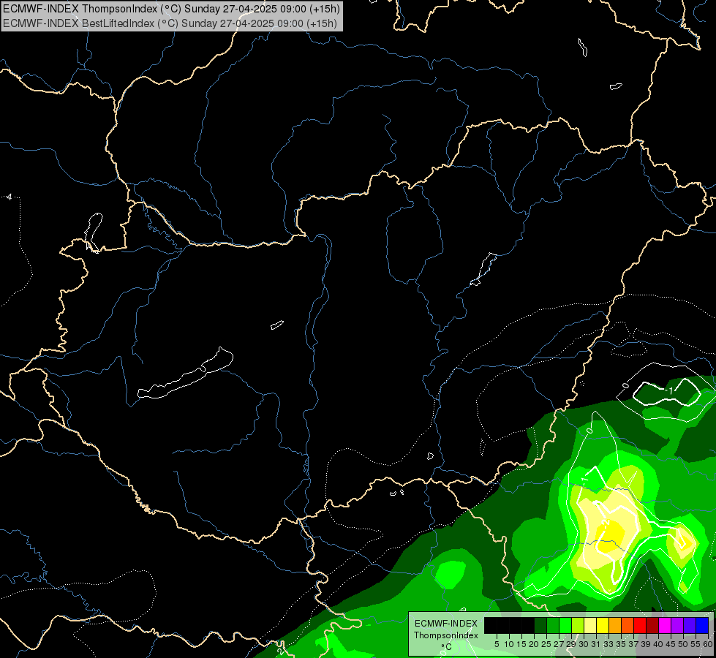The image size is (716, 658).
Task: Click legend tick value 25
Action: tap(546, 644)
